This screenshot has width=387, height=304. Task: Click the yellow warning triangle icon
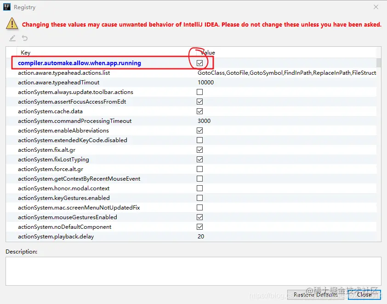[x=12, y=24]
